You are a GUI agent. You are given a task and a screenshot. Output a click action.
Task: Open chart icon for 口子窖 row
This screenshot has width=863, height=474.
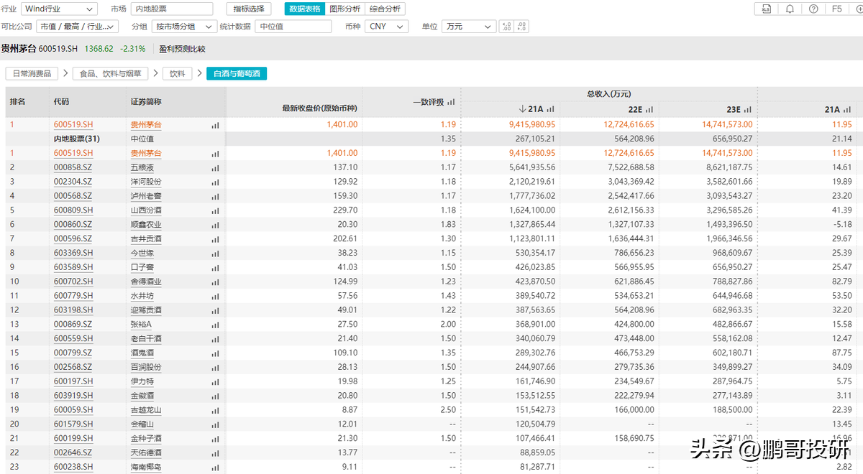click(x=215, y=267)
